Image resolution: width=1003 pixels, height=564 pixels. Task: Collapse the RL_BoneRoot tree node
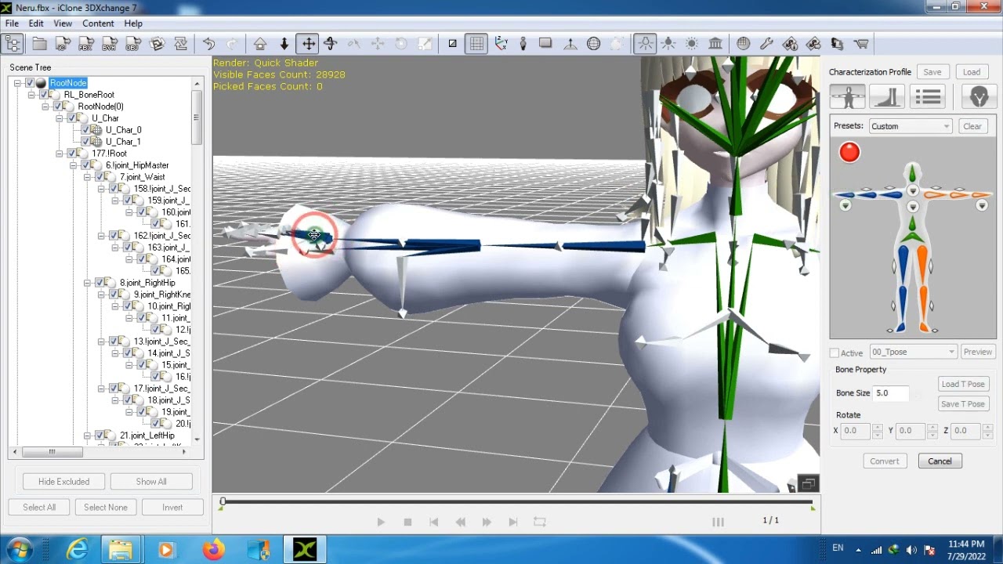(31, 95)
